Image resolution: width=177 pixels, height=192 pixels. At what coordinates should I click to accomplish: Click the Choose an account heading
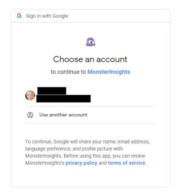(x=90, y=59)
